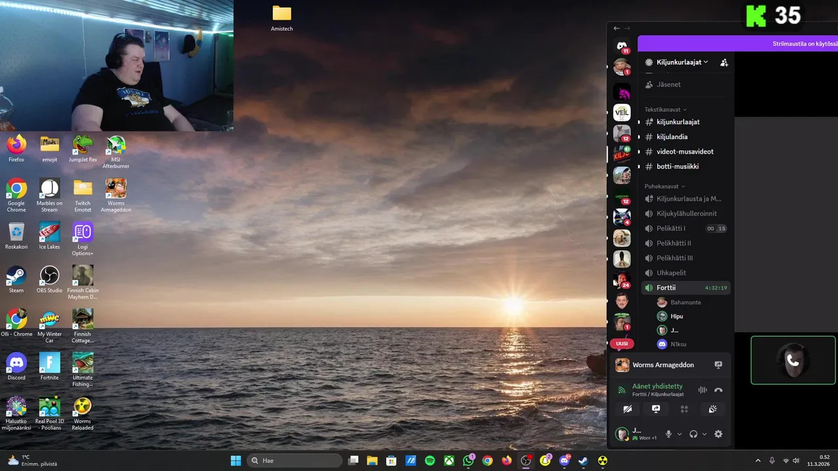Image resolution: width=838 pixels, height=471 pixels.
Task: Select OBS Studio desktop icon
Action: (50, 279)
